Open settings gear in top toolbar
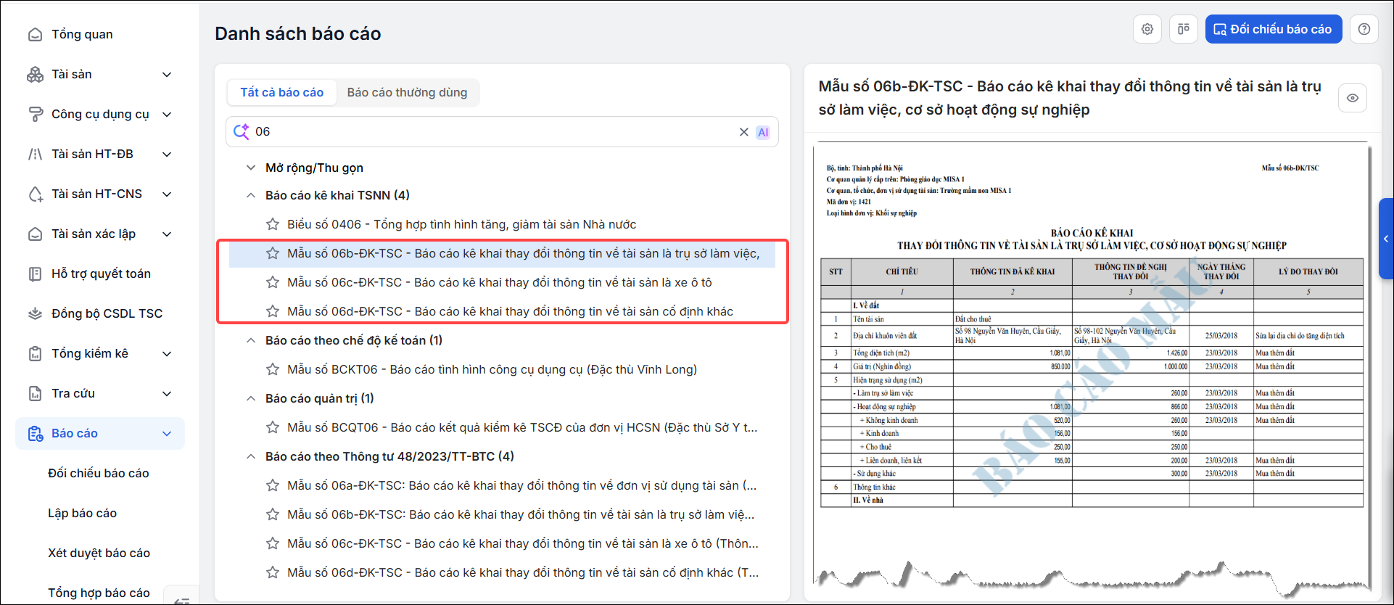Screen dimensions: 1394x605 (x=1147, y=29)
